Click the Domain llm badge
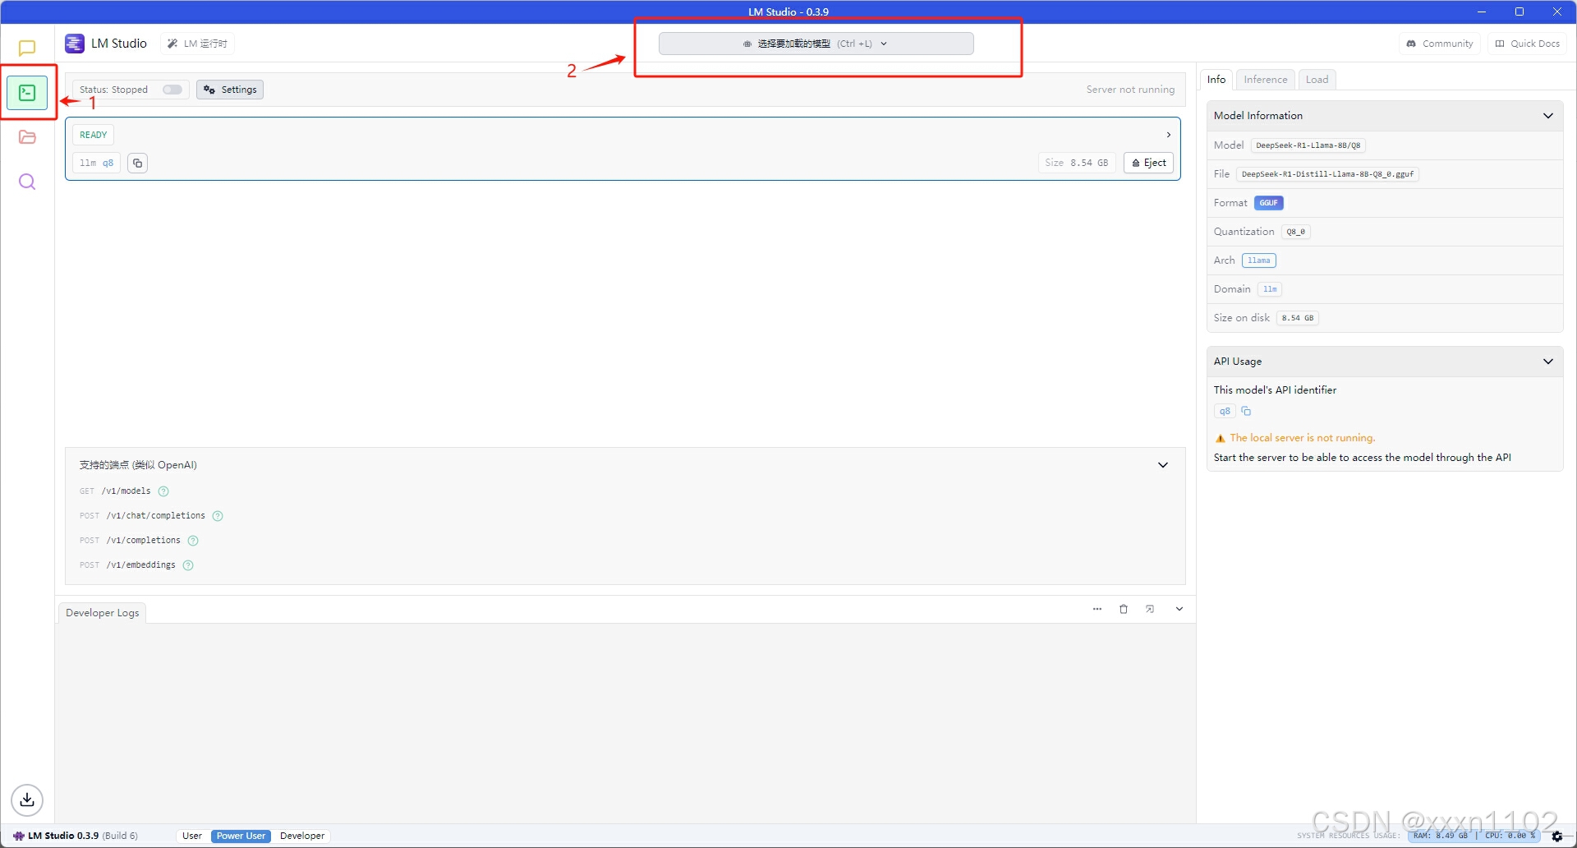The image size is (1577, 848). tap(1270, 289)
